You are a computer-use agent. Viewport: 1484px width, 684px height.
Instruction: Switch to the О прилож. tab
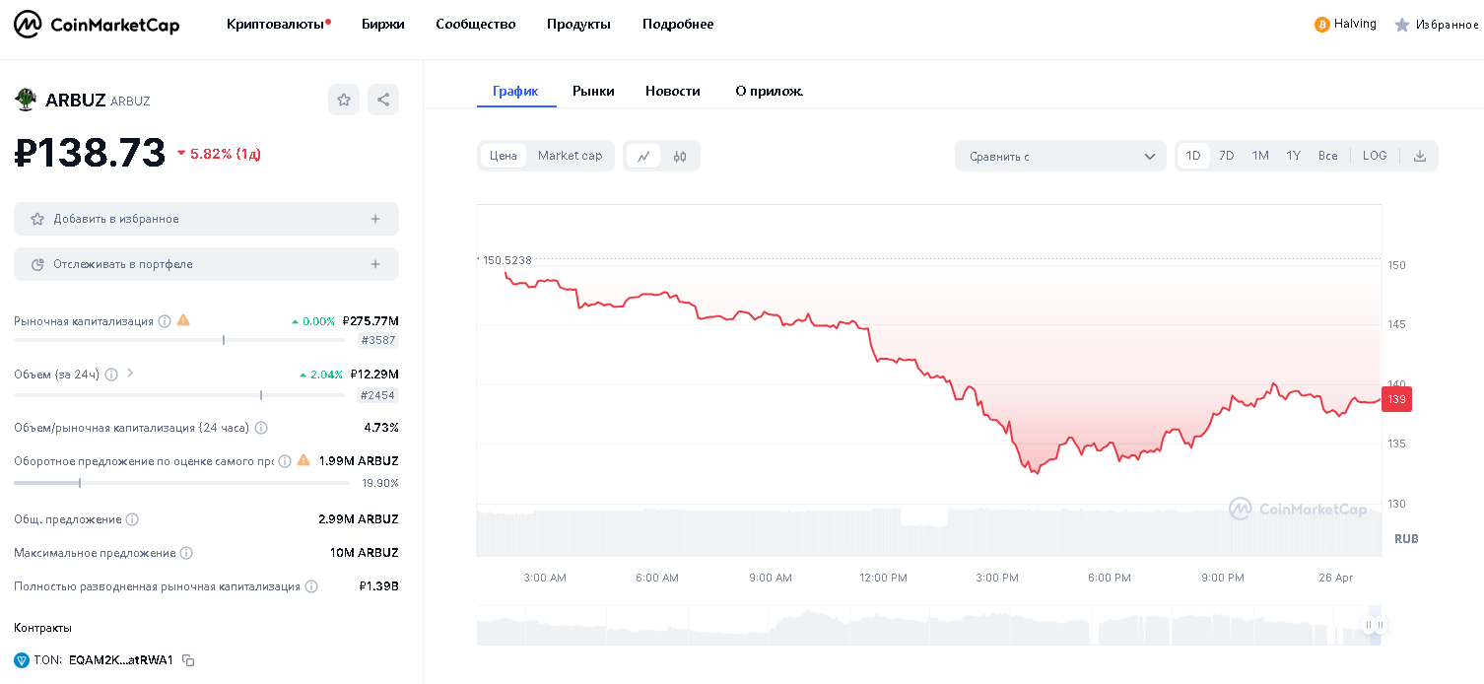770,91
